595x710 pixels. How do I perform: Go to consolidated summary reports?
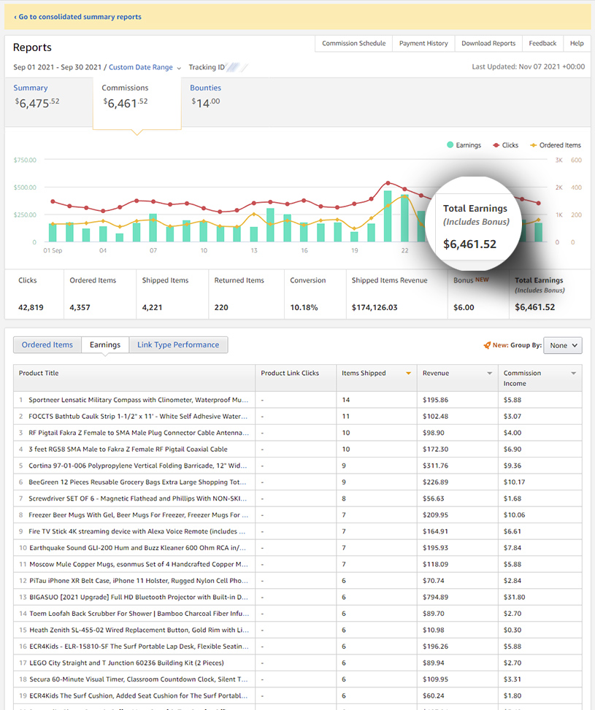click(x=77, y=17)
